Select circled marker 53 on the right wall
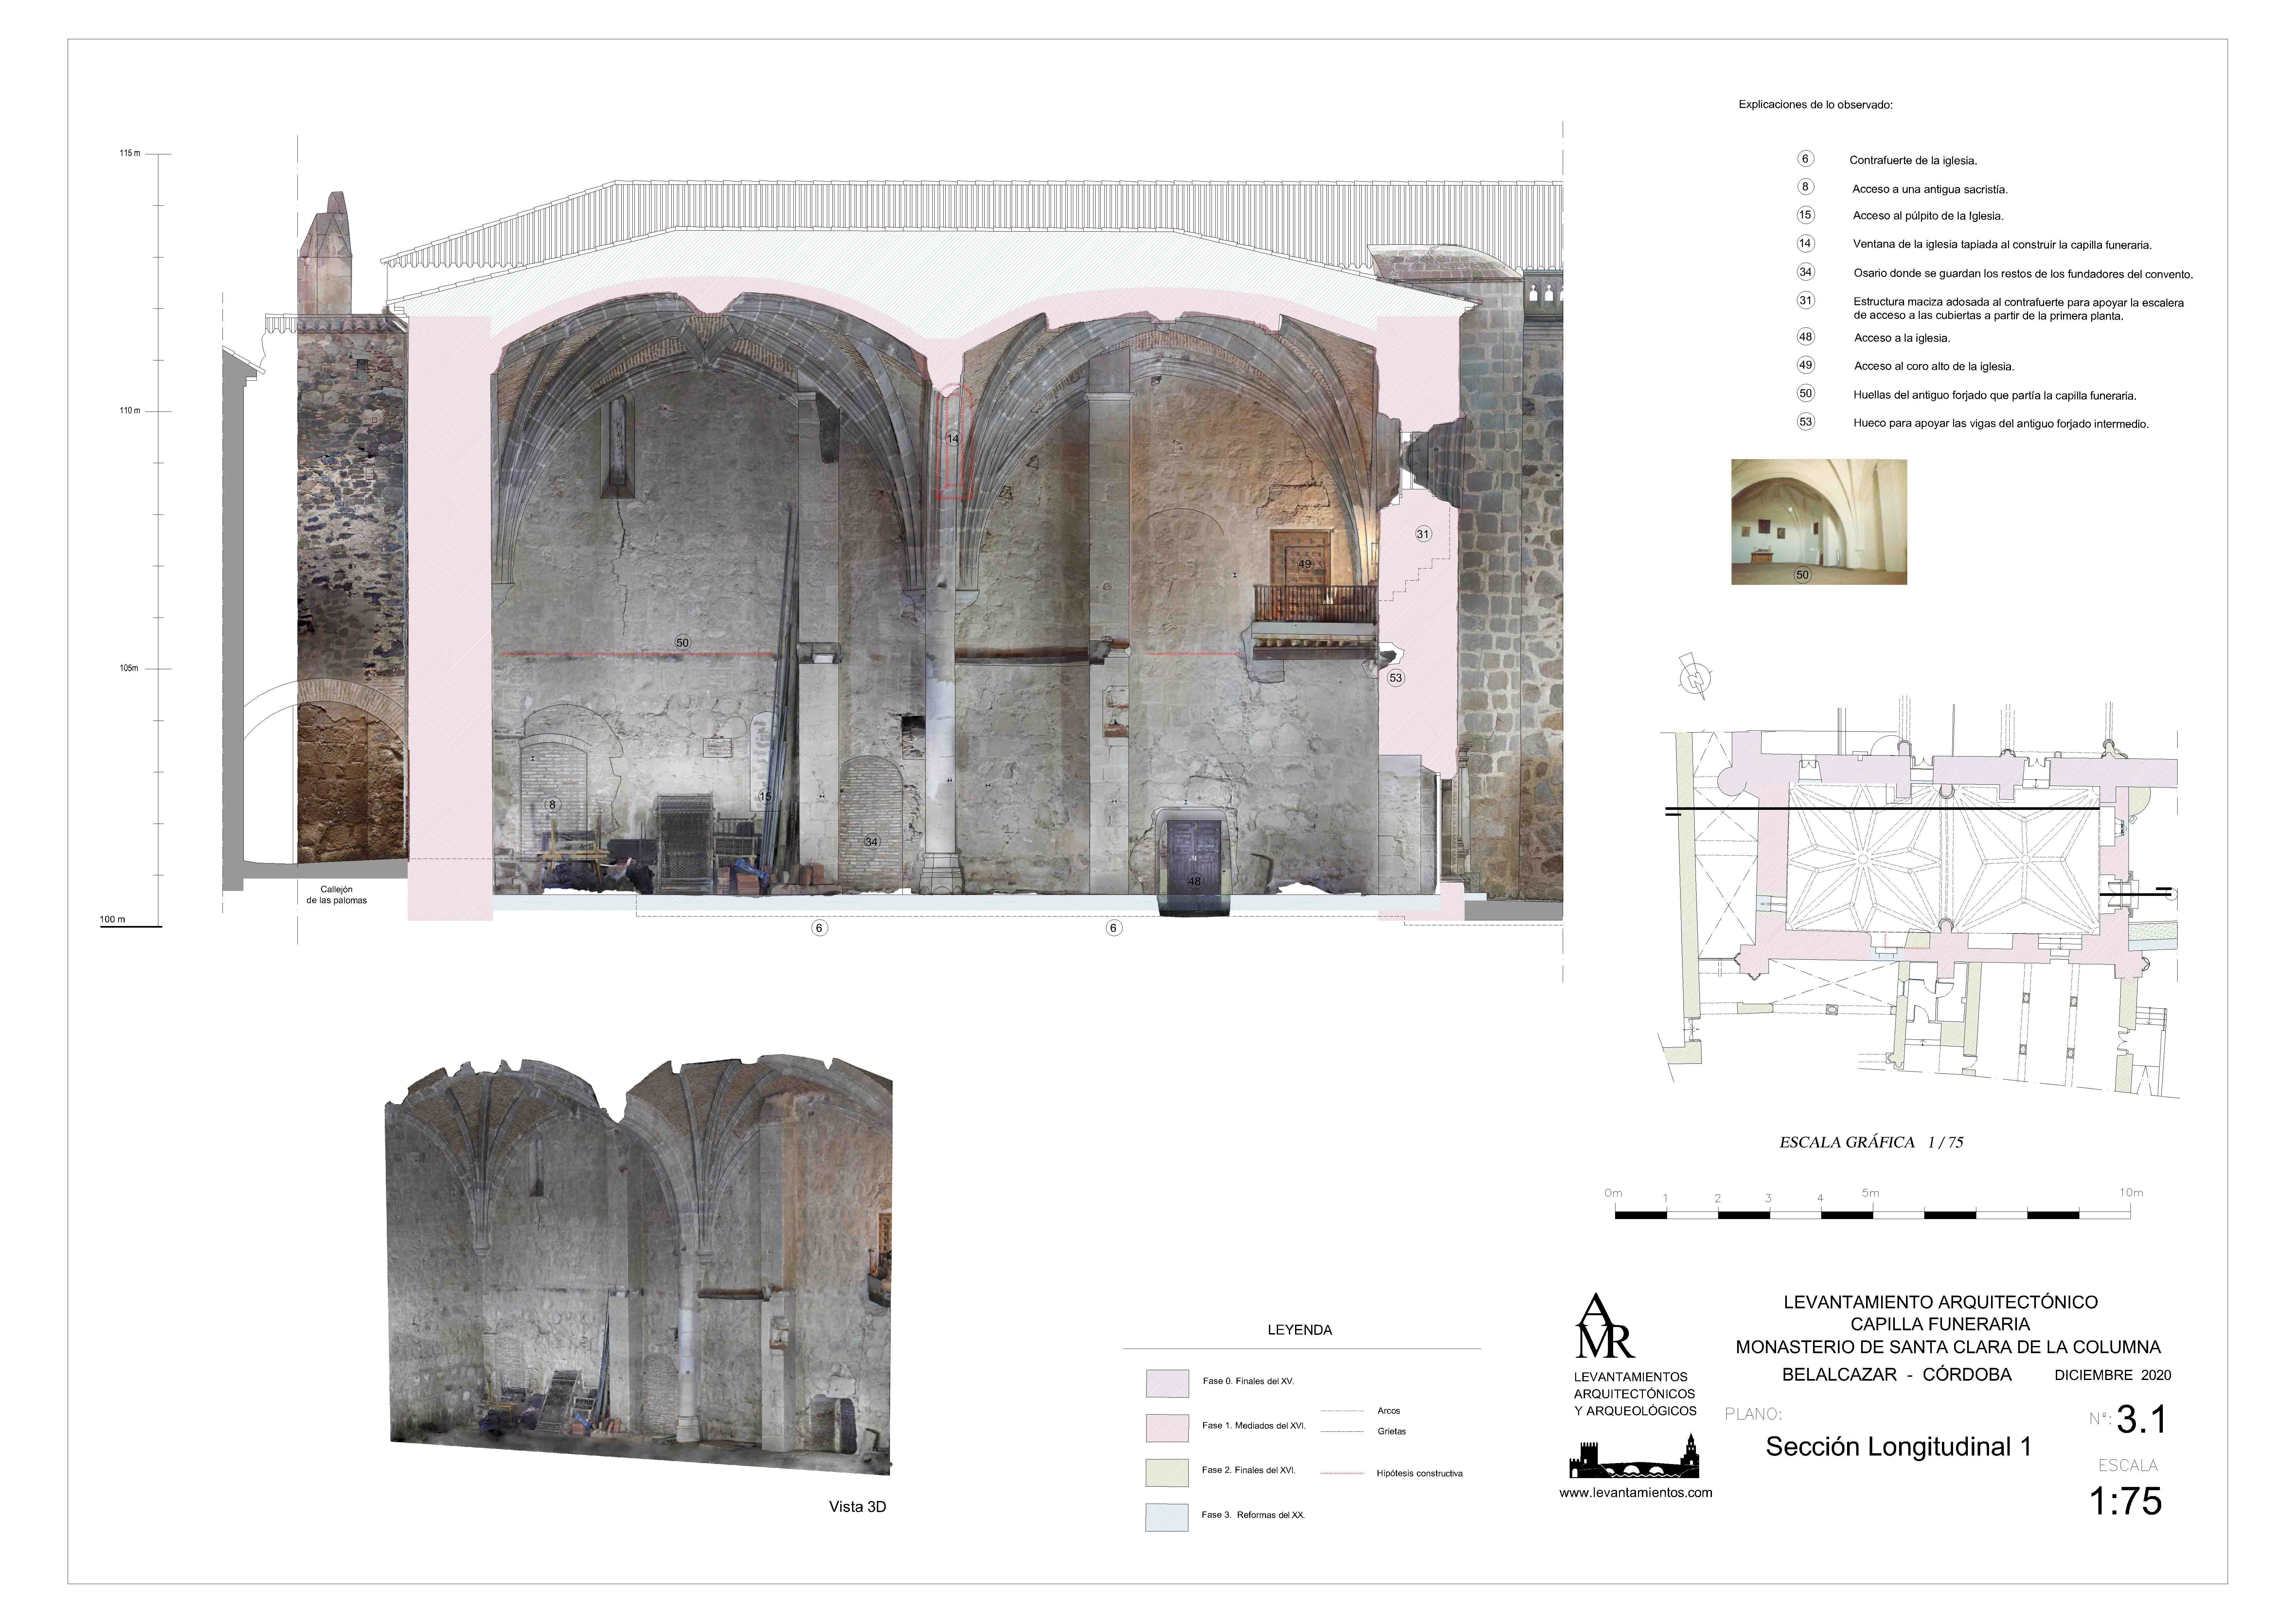The image size is (2296, 1623). 1396,679
